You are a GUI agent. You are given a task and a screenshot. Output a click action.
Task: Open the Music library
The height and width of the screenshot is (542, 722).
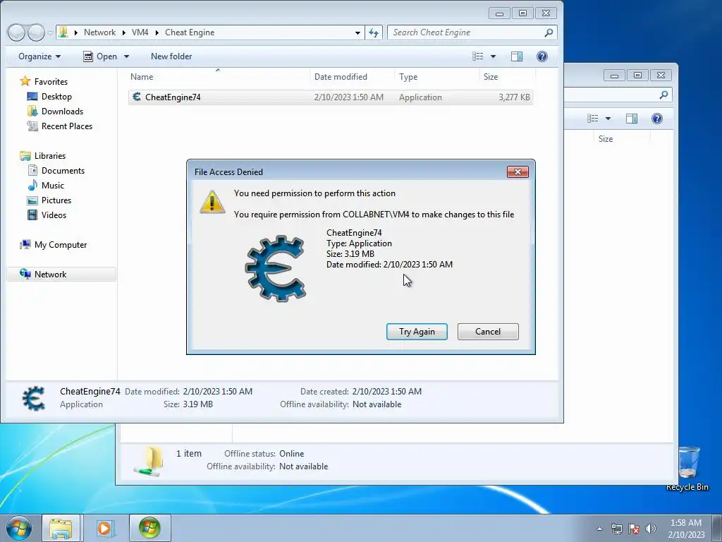[52, 186]
